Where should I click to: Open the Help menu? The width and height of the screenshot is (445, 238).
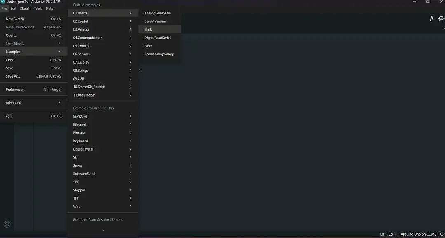click(49, 9)
